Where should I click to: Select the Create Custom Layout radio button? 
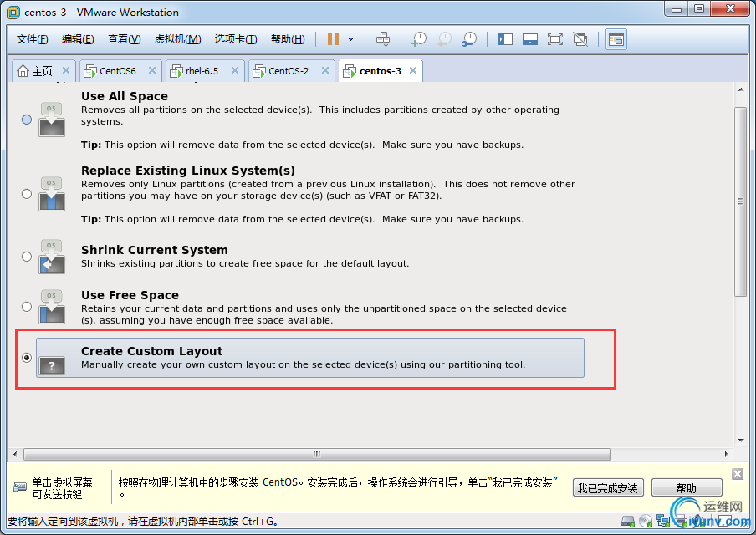pos(27,358)
